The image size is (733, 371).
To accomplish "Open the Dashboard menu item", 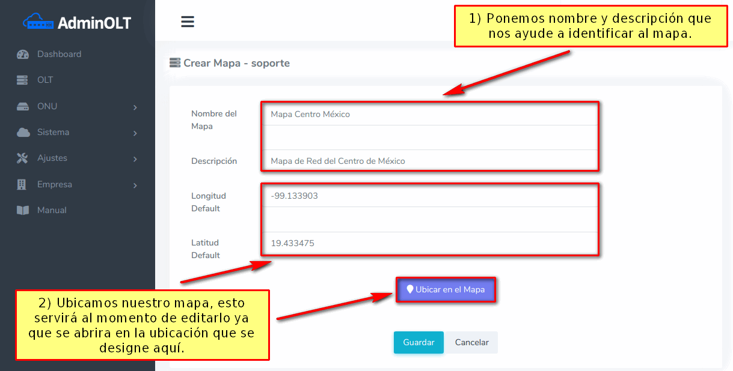I will (x=59, y=54).
